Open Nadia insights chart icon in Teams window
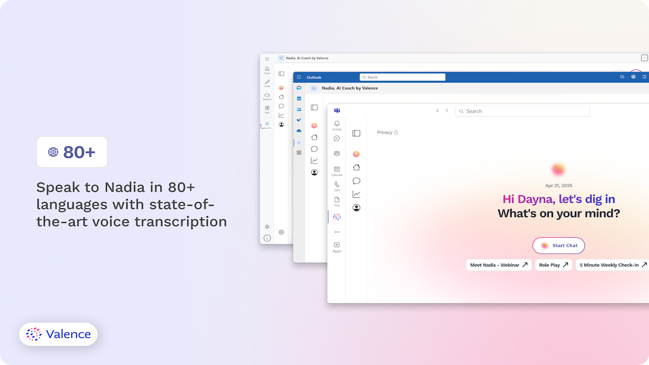This screenshot has height=365, width=649. point(356,194)
